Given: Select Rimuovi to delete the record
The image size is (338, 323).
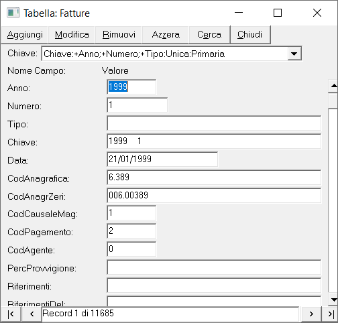Looking at the screenshot, I should tap(119, 35).
